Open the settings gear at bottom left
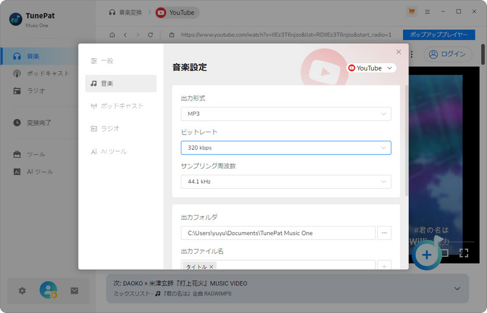 pyautogui.click(x=22, y=290)
